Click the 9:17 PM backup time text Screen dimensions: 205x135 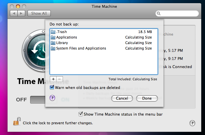click(175, 59)
